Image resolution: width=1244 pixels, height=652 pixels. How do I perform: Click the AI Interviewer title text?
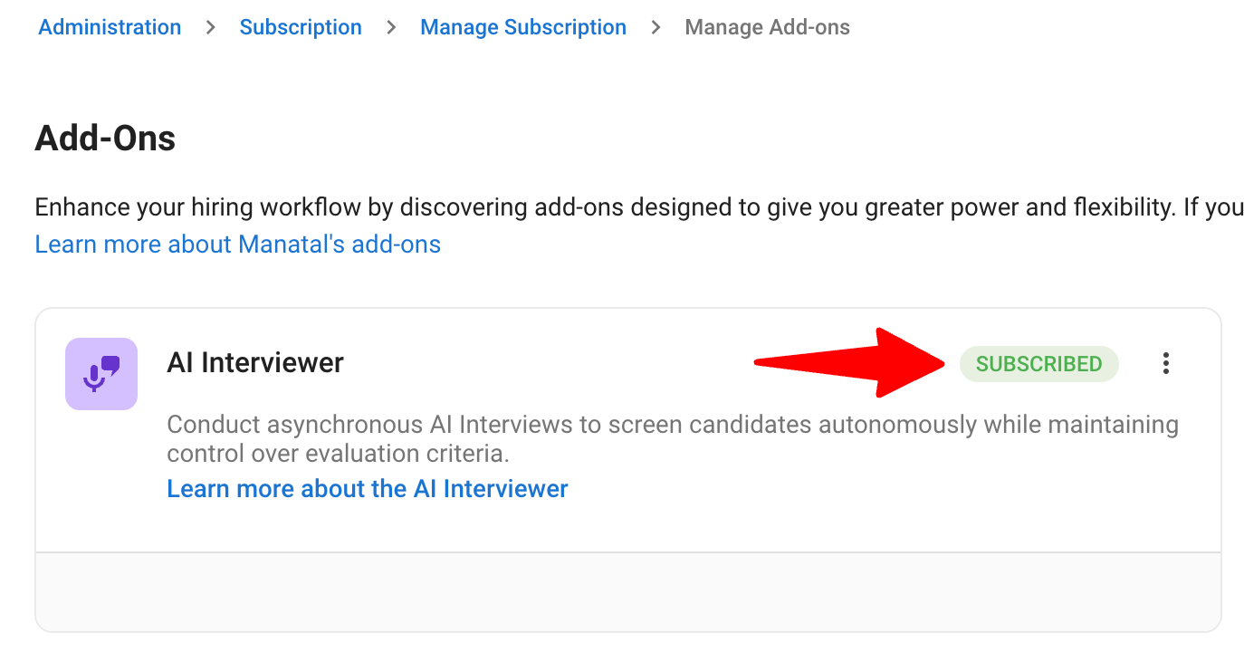pyautogui.click(x=255, y=363)
